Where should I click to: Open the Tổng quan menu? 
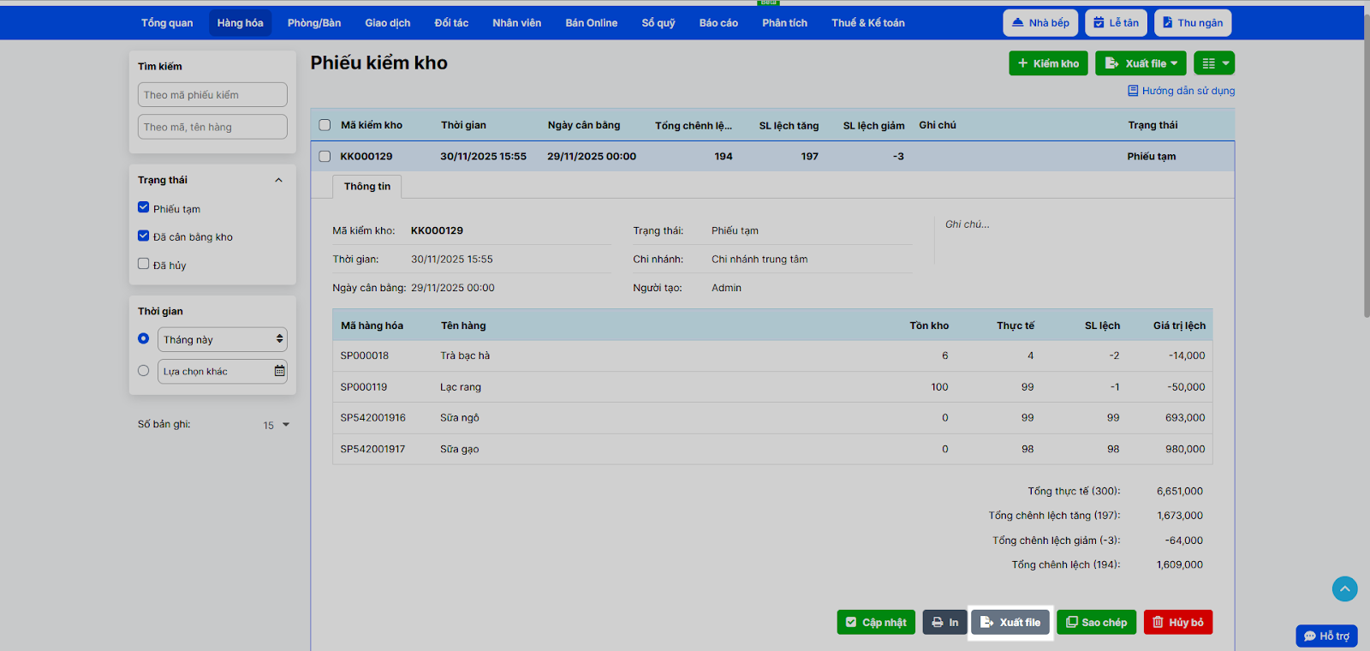click(167, 23)
